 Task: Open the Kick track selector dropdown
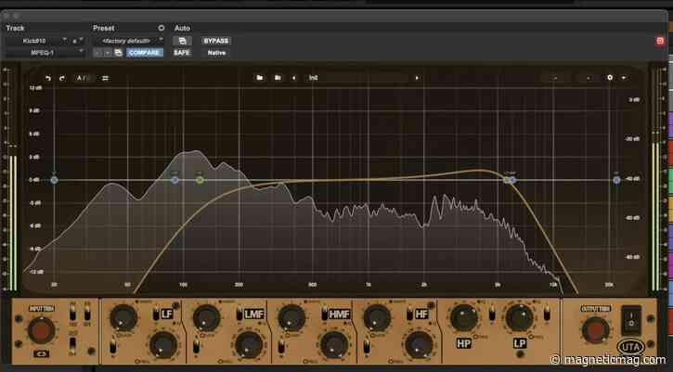coord(36,41)
